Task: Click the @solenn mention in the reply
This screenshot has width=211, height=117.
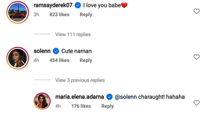Action: [126, 97]
